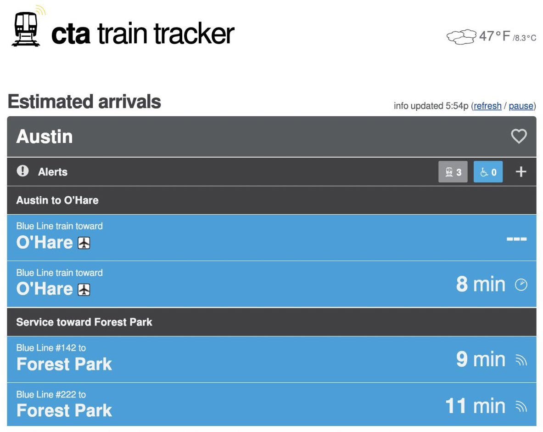
Task: Favorite the Austin station with heart icon
Action: coord(519,136)
